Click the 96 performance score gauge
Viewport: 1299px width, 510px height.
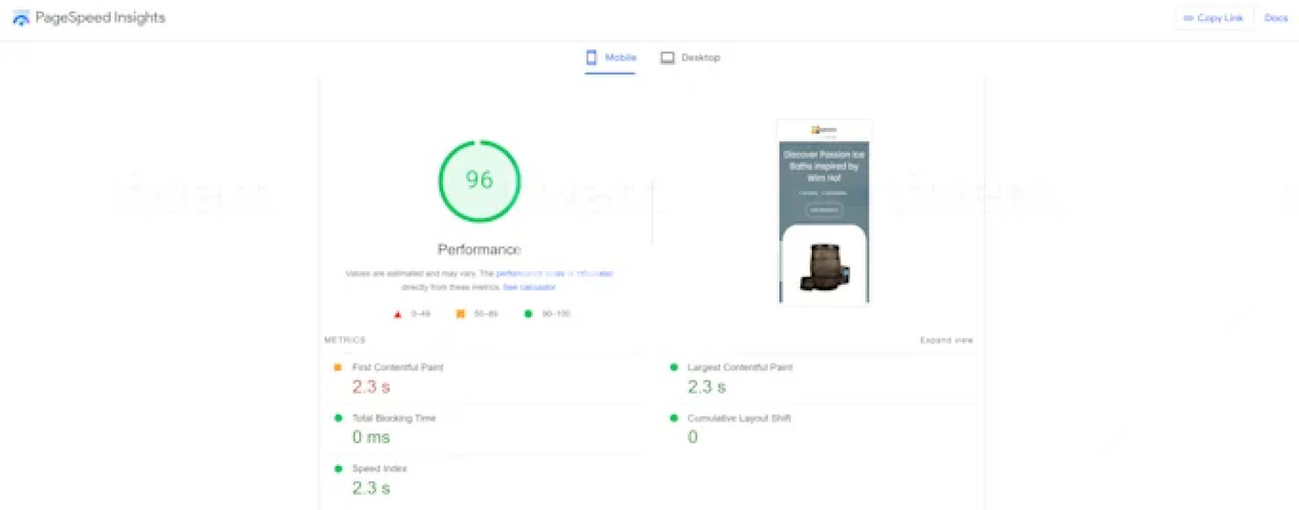point(479,181)
